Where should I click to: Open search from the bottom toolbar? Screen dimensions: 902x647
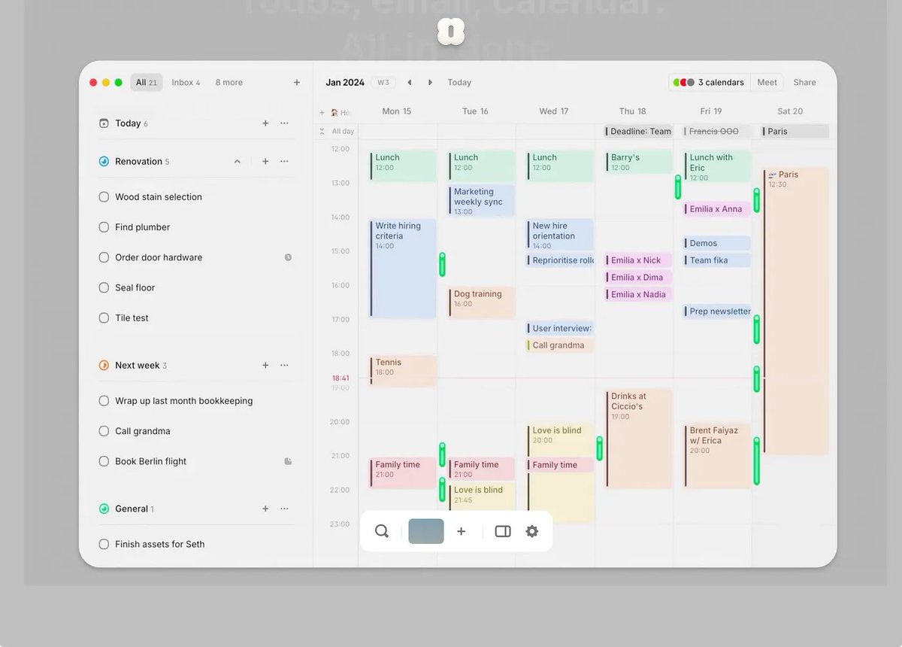[x=382, y=531]
